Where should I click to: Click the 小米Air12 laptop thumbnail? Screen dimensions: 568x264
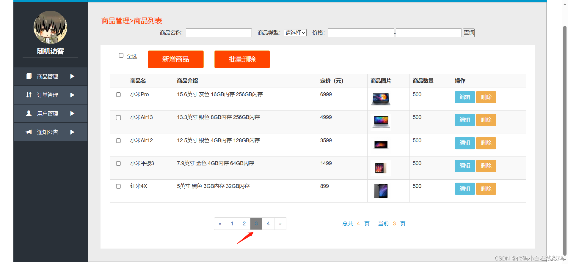[x=381, y=145]
